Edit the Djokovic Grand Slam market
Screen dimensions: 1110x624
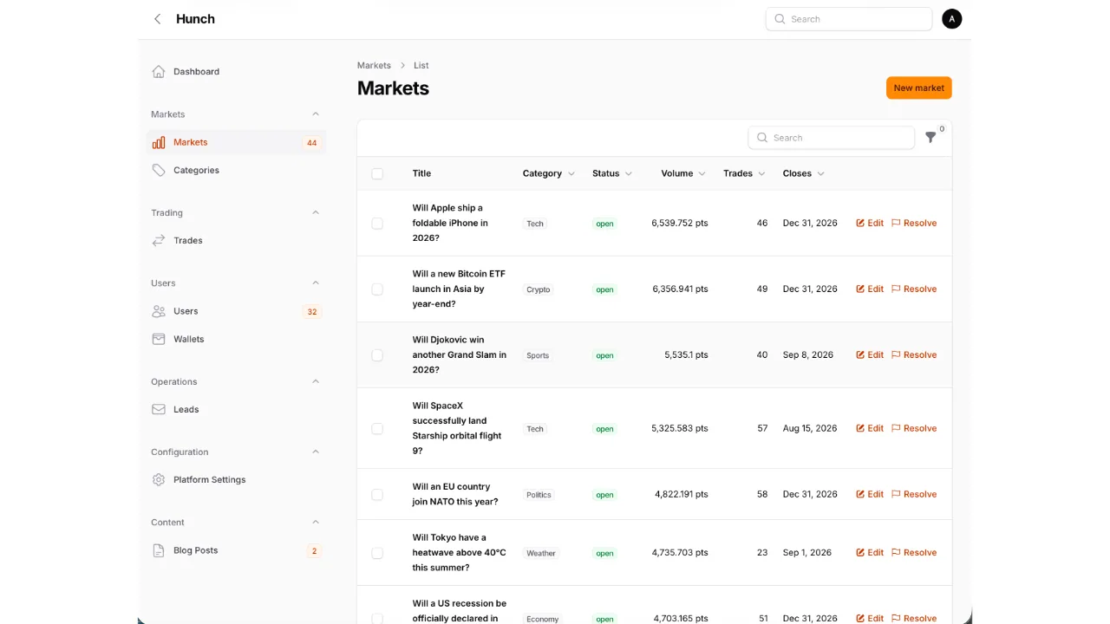click(870, 355)
